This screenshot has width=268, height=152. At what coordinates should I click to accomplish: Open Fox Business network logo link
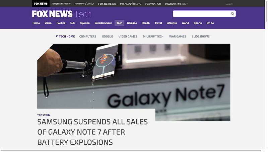pyautogui.click(x=61, y=4)
